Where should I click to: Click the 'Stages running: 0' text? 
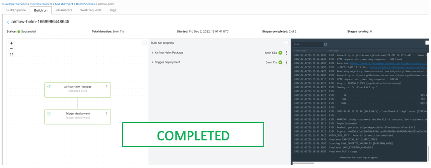359,31
